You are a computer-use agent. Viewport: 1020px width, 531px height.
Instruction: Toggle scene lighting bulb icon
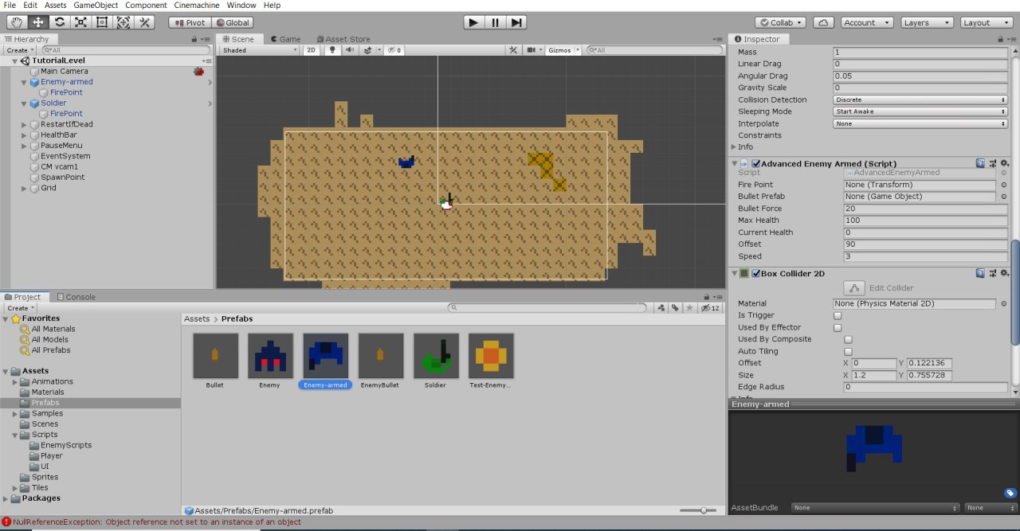[x=333, y=50]
